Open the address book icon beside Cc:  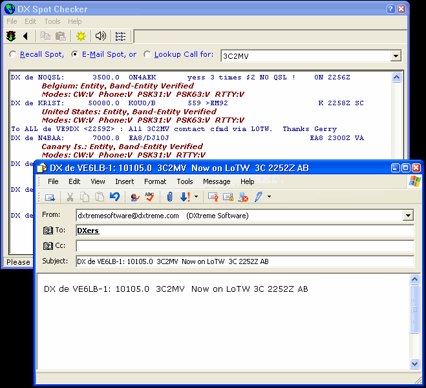(x=48, y=246)
